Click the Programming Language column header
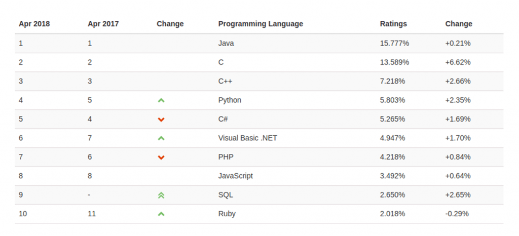 point(261,24)
